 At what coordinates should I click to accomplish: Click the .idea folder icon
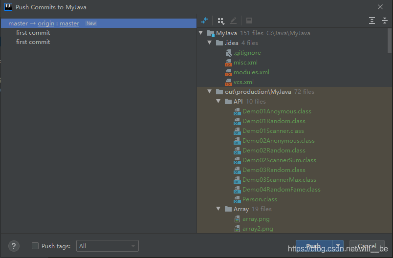pos(219,43)
